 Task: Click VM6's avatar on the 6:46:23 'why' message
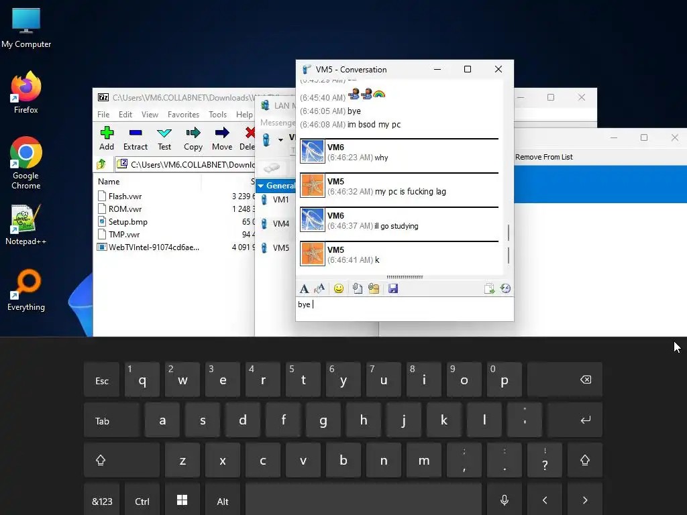coord(313,151)
